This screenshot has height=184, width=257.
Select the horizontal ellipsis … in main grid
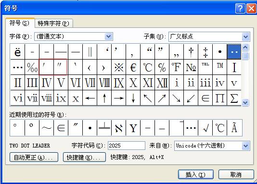point(17,67)
